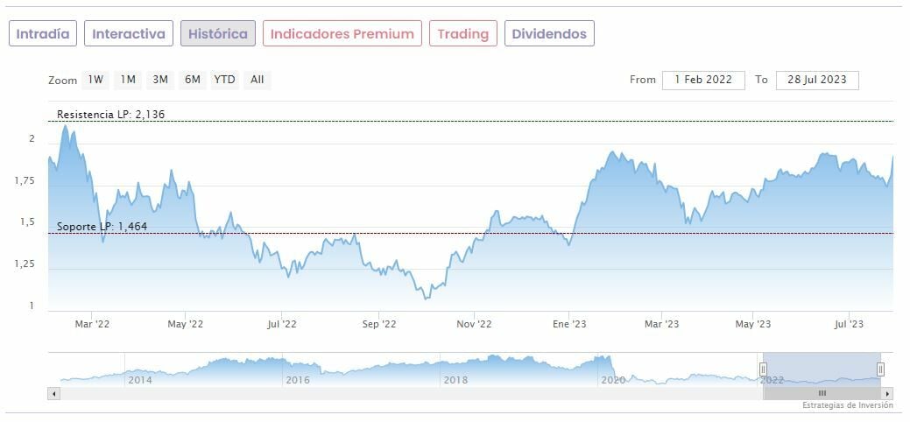910x422 pixels.
Task: Edit the To date field
Action: click(x=817, y=80)
